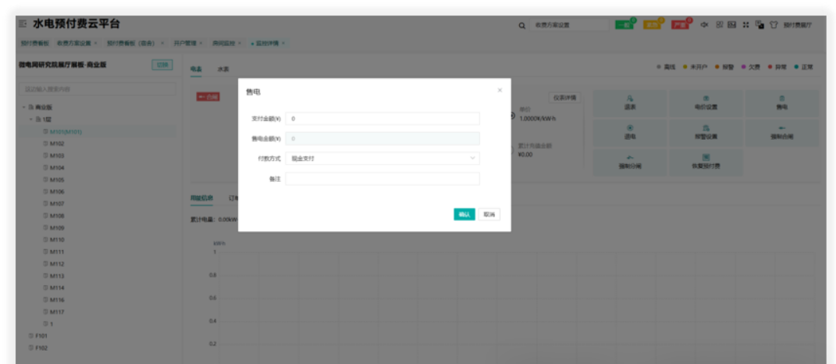Click the hamburger menu icon beside platform title

point(23,25)
